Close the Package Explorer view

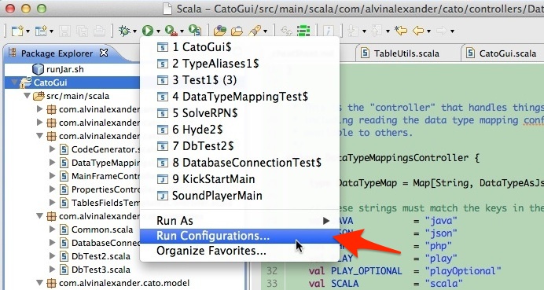[x=104, y=53]
